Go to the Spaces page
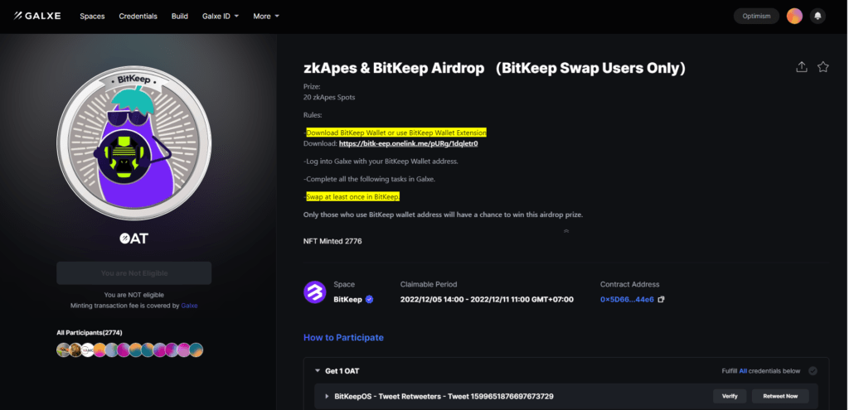 coord(92,16)
